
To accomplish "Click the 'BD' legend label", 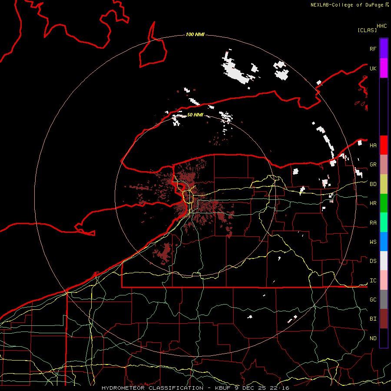I will point(373,184).
